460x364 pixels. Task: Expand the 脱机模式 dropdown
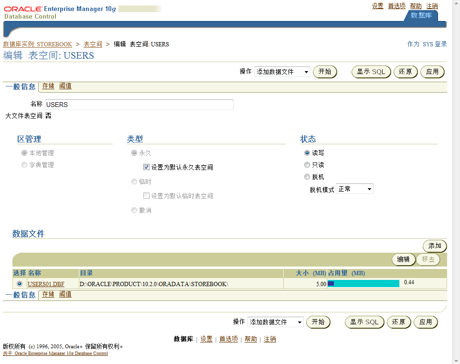coord(354,189)
